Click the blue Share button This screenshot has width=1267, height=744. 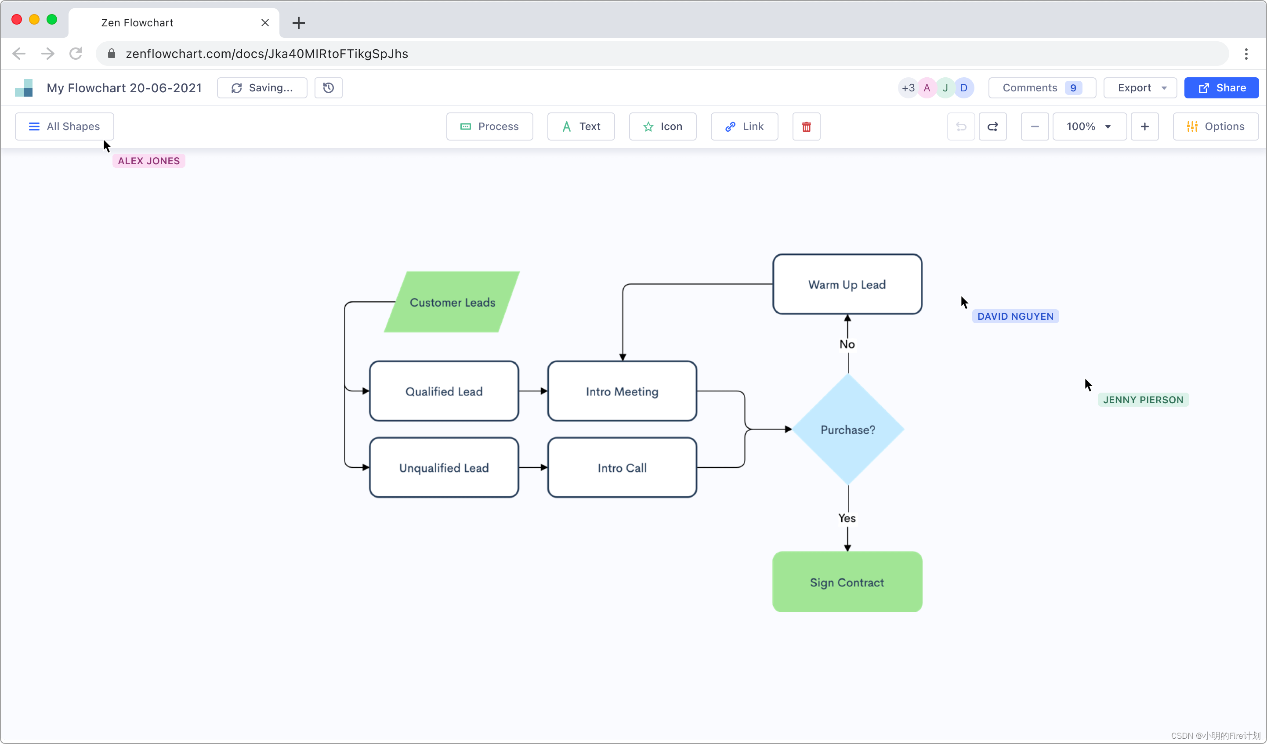(x=1221, y=88)
